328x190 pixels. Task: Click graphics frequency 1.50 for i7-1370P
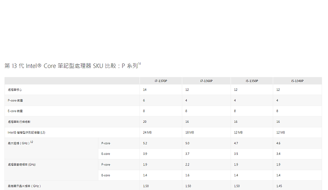click(x=146, y=186)
